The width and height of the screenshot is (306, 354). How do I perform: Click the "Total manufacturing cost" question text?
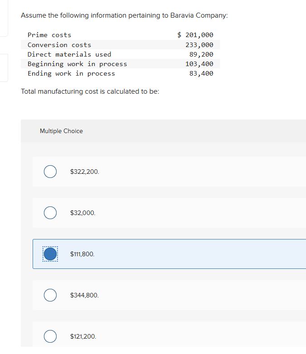tap(90, 91)
